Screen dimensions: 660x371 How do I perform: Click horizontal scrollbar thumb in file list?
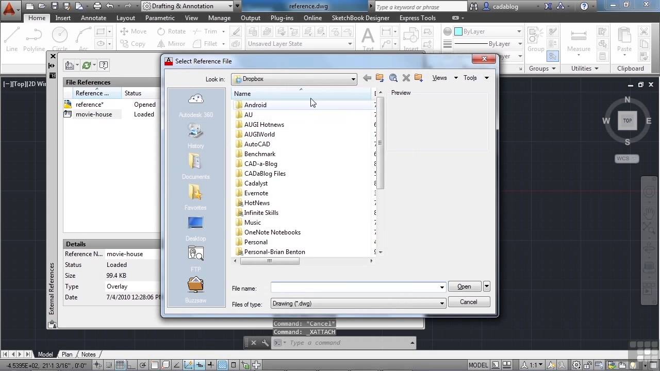(269, 261)
